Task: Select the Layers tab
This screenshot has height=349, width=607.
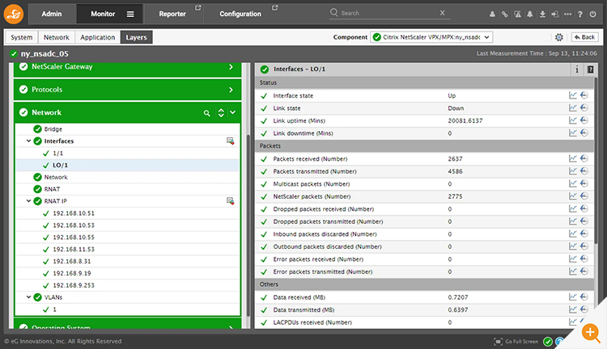Action: [136, 37]
